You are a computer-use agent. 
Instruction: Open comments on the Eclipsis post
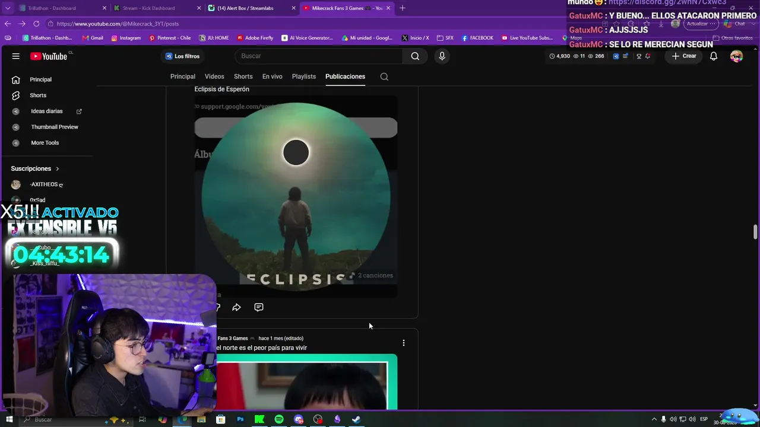pos(259,307)
